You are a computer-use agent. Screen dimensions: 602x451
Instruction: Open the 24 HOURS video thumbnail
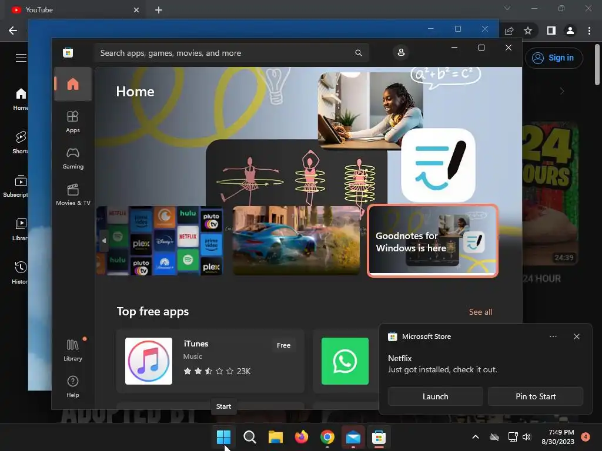550,194
